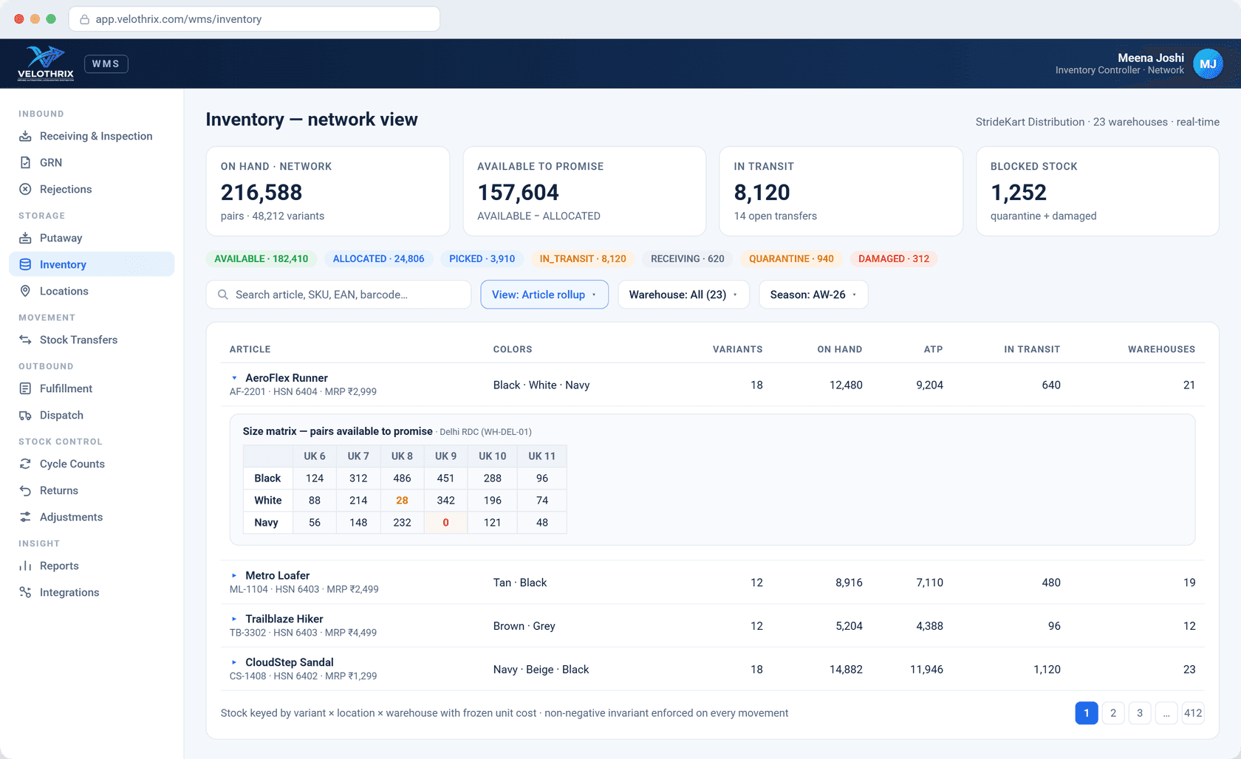
Task: Click the Available to Promise card
Action: tap(584, 191)
